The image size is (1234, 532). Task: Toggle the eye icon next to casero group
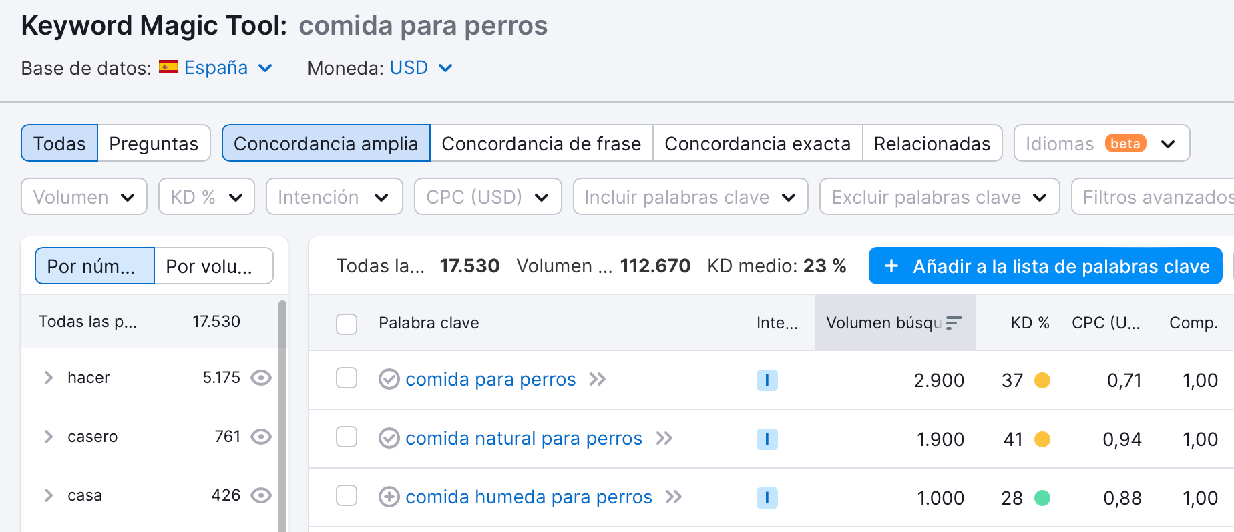pos(261,437)
